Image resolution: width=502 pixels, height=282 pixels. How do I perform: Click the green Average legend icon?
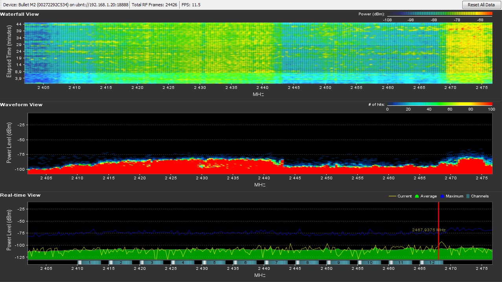click(x=417, y=196)
